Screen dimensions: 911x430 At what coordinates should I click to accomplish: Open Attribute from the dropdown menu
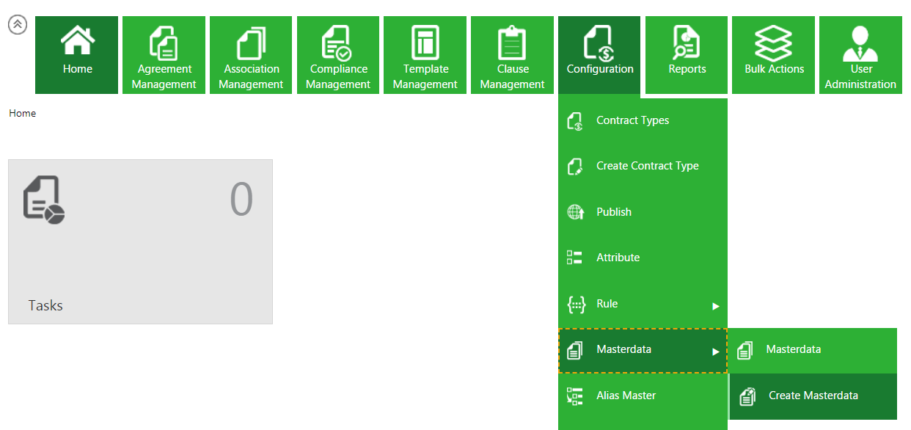(618, 258)
